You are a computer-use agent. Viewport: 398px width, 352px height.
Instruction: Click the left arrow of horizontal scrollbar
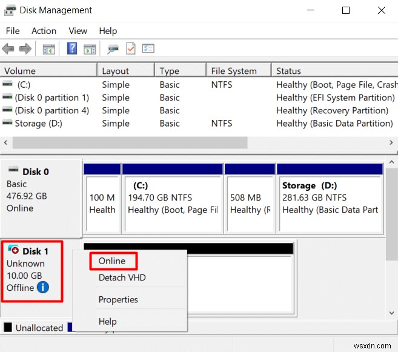[x=5, y=142]
